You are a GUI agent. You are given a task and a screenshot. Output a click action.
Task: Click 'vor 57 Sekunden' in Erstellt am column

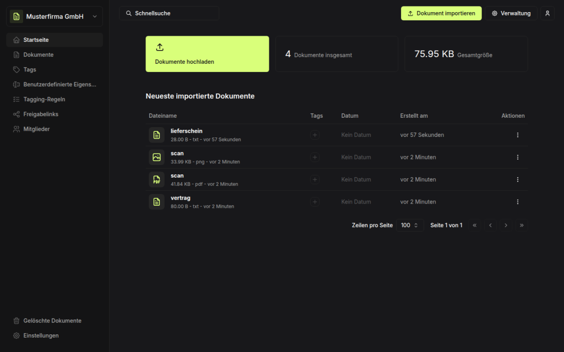point(422,135)
